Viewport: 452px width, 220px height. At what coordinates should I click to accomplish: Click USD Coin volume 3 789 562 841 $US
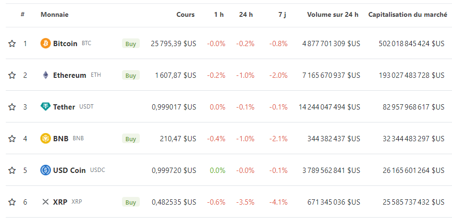[x=331, y=171]
